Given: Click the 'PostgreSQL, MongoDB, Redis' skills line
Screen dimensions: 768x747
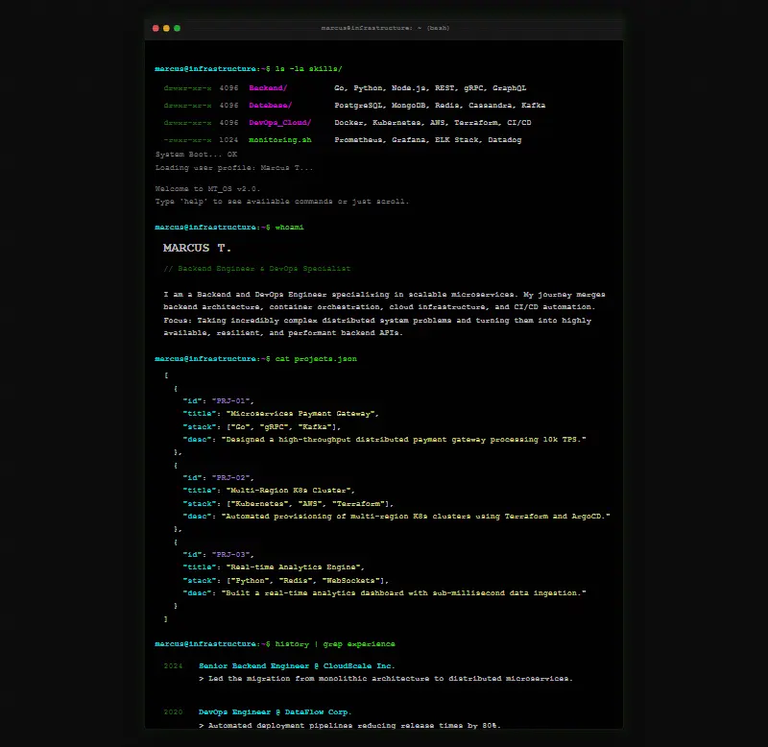Looking at the screenshot, I should point(440,106).
